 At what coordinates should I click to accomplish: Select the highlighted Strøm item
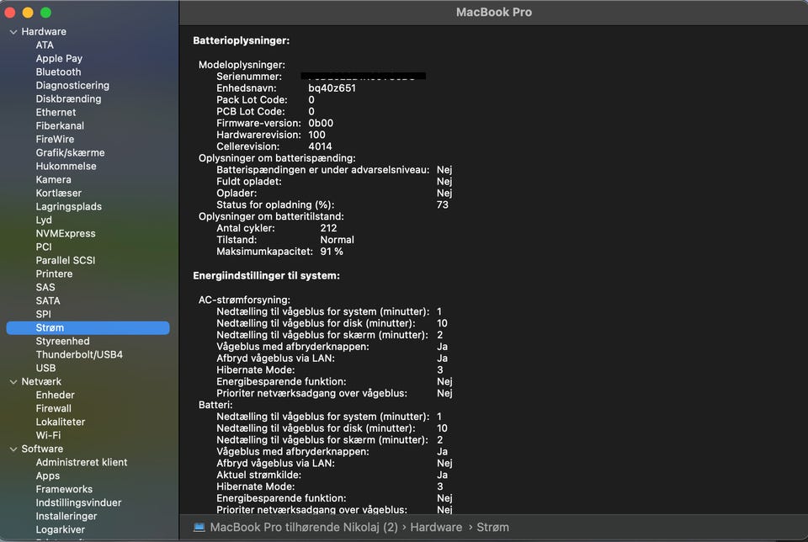pyautogui.click(x=88, y=327)
